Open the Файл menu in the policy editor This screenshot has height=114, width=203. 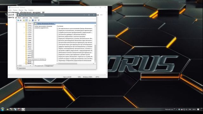[19, 18]
